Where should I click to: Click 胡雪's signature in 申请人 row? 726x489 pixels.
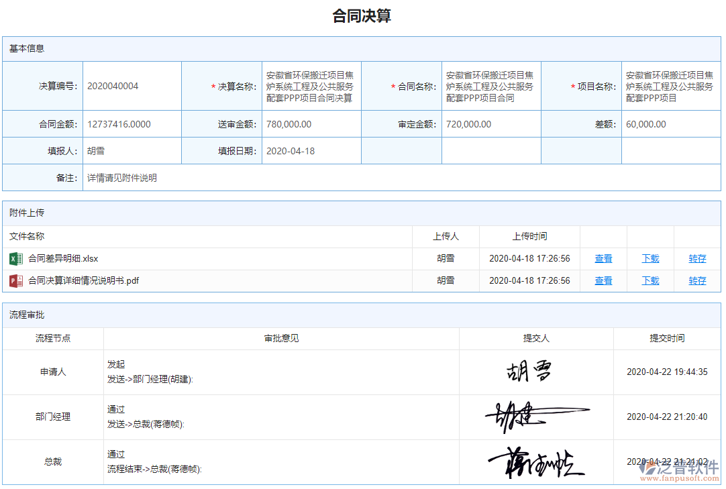click(x=529, y=371)
